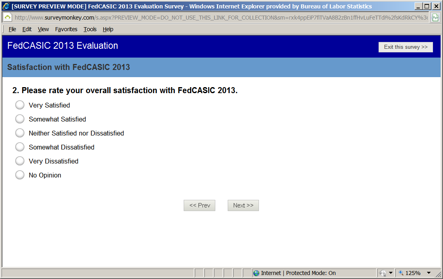The width and height of the screenshot is (443, 279).
Task: Choose Somewhat Satisfied radio button
Action: [x=20, y=119]
